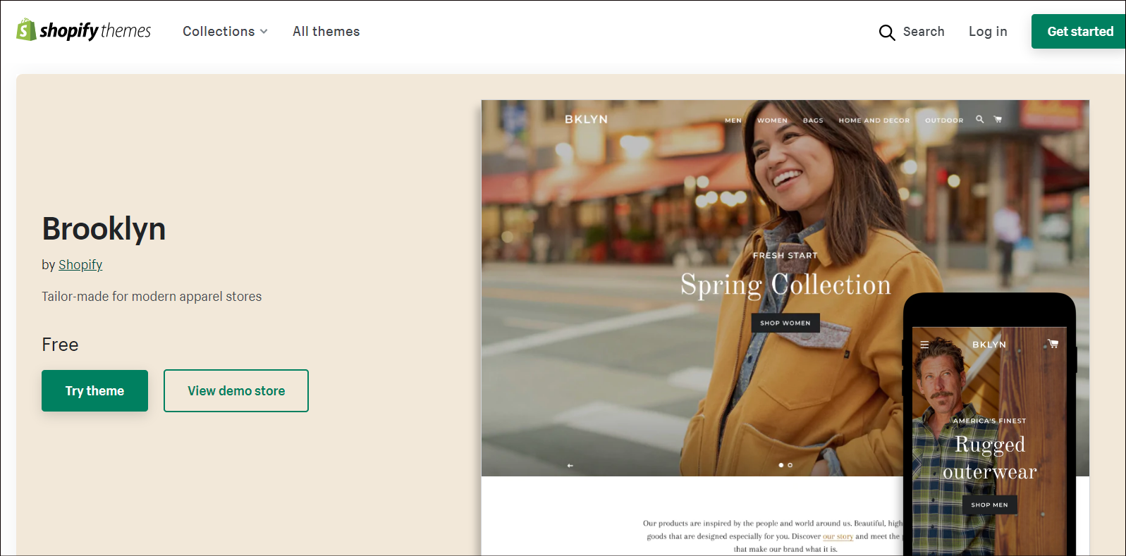
Task: Click the Spring Collection heading
Action: point(785,285)
